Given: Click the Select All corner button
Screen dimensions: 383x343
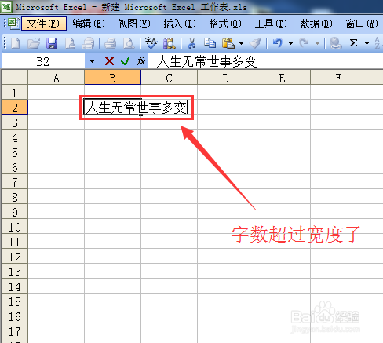Looking at the screenshot, I should [x=15, y=77].
